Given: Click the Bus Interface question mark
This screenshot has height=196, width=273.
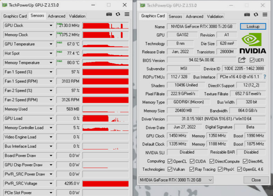Looking at the screenshot, I should tap(265, 77).
